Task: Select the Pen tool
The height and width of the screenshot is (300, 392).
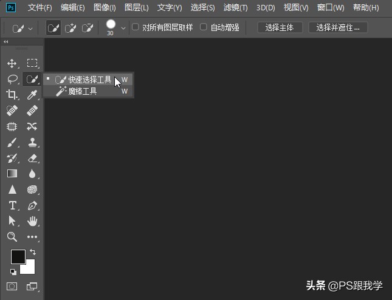Action: pos(32,206)
